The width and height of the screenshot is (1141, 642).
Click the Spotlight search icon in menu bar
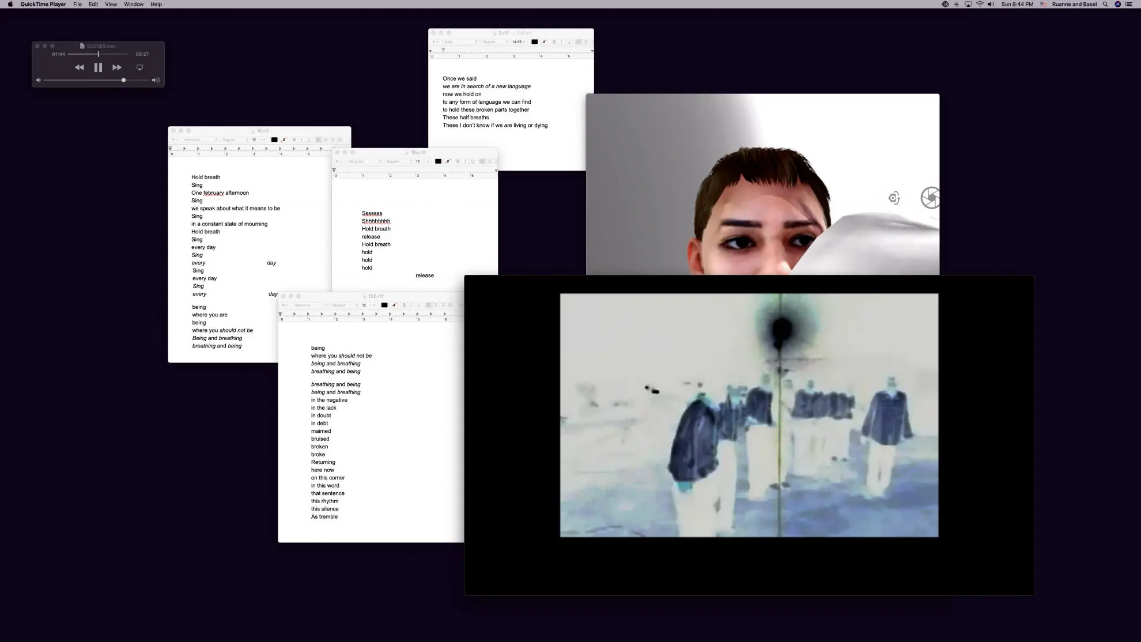(1105, 4)
